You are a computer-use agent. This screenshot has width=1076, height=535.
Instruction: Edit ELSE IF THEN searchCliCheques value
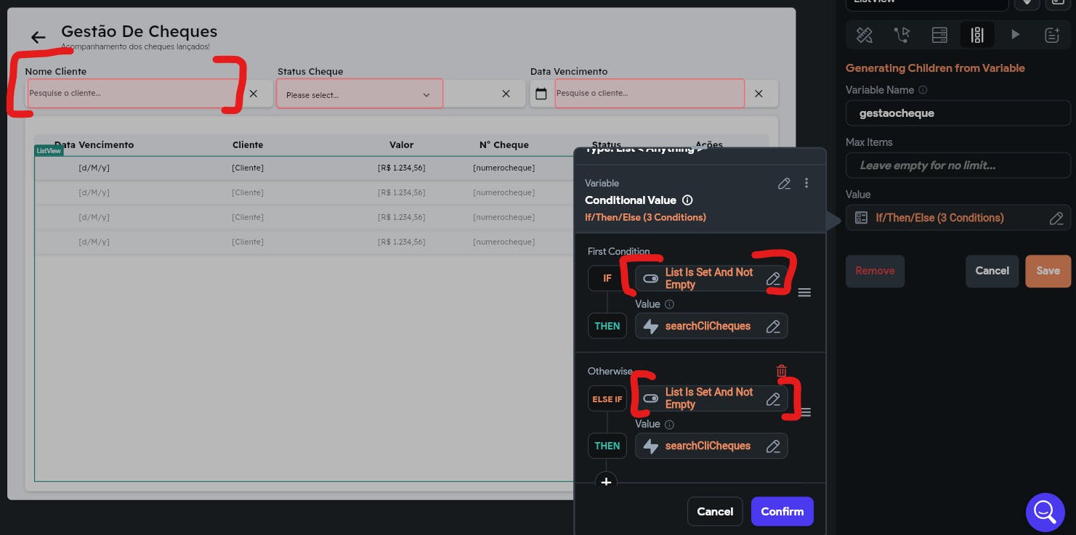pos(773,446)
